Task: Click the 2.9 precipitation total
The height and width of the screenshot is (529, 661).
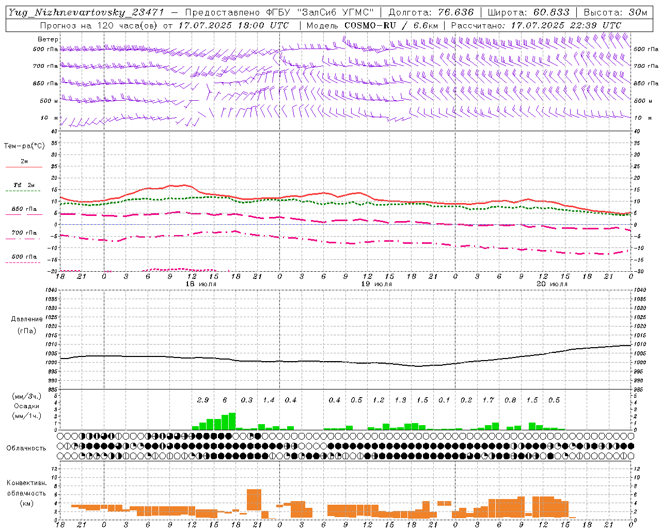Action: click(x=203, y=400)
